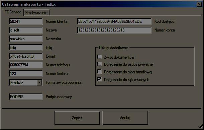Click the Usługi dodatkowe group title
Viewport: 204px width, 130px height.
(x=113, y=48)
